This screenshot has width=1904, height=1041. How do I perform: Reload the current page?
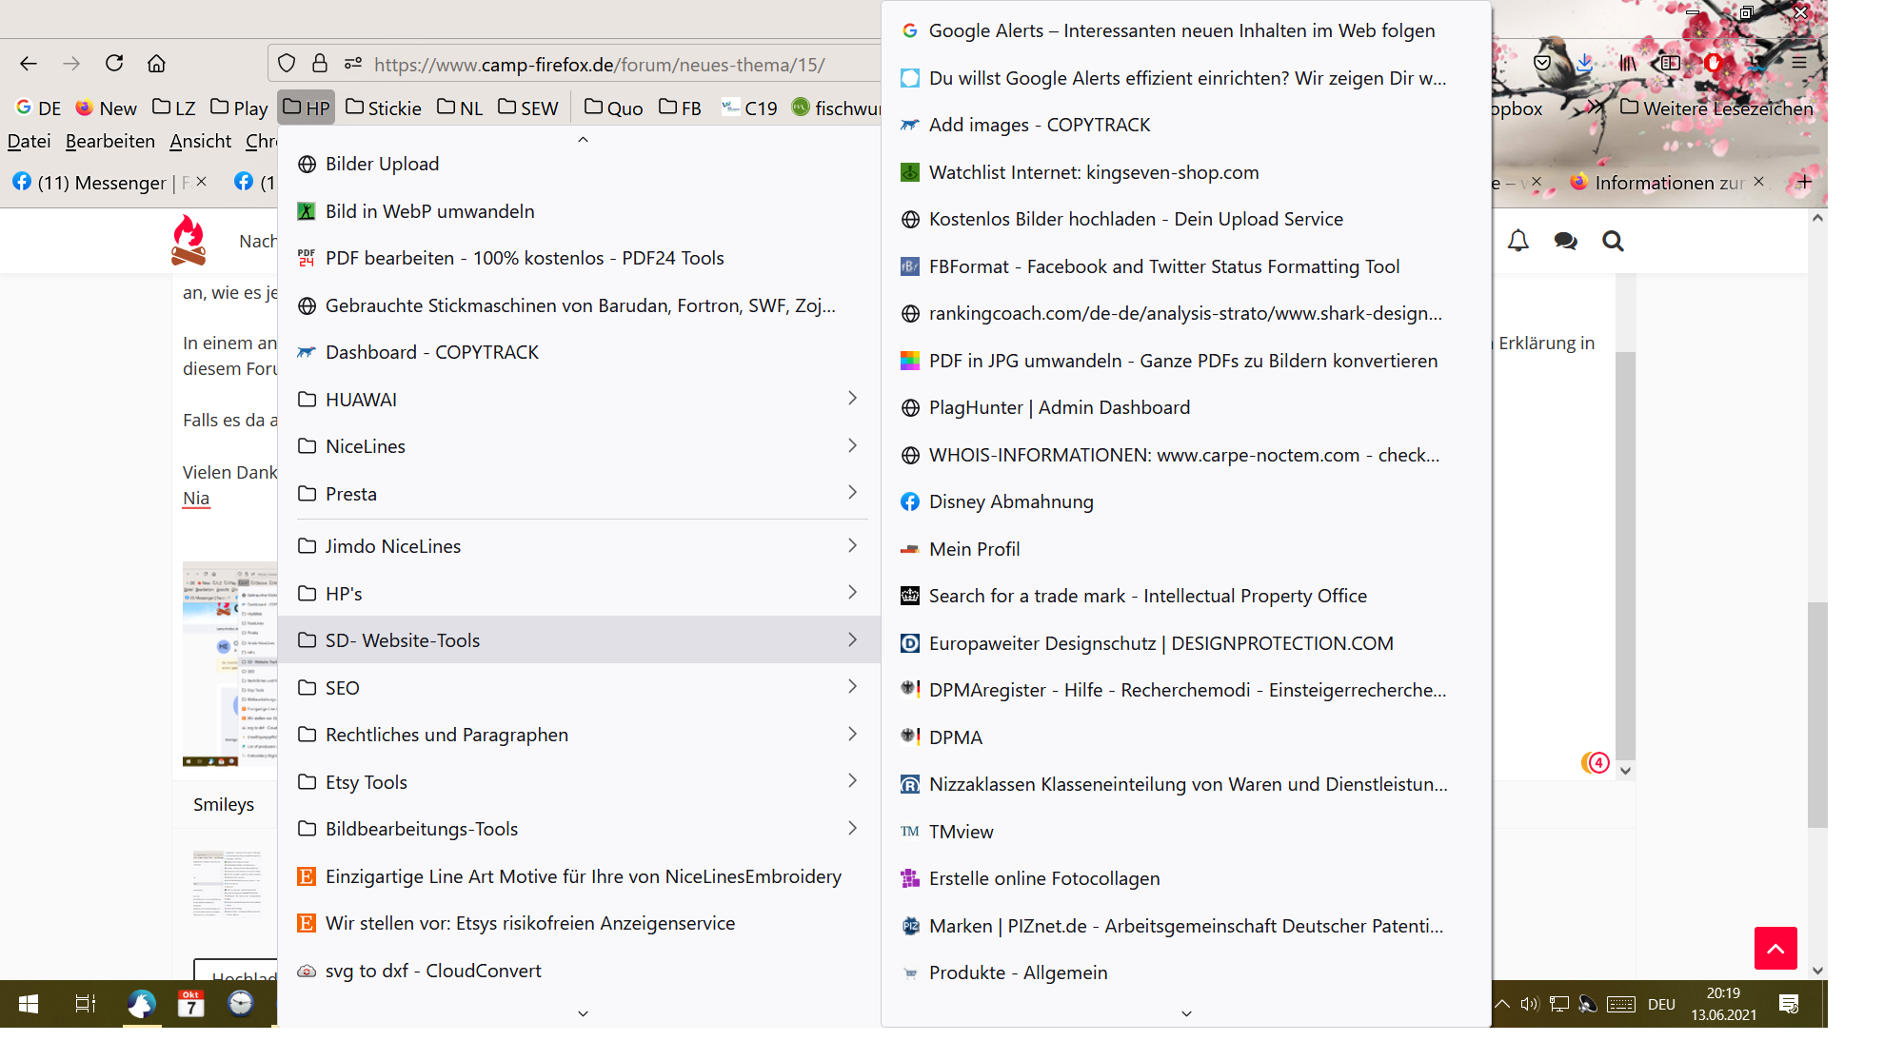pos(114,63)
